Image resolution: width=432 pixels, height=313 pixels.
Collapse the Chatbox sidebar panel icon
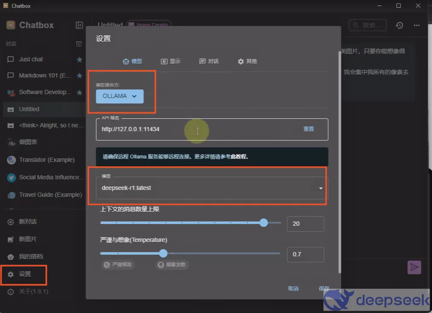coord(79,25)
